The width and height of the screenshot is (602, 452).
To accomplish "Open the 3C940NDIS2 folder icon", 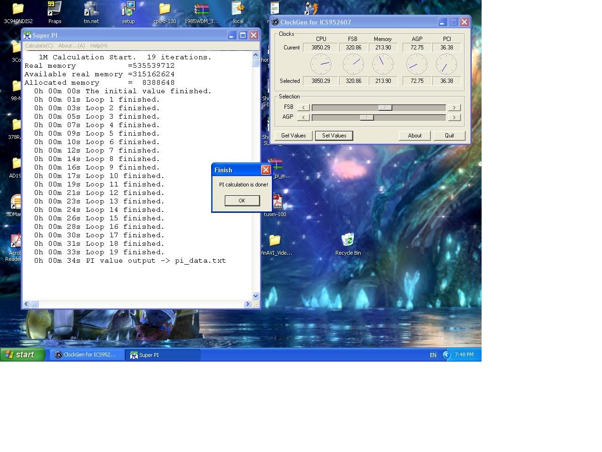I will (x=18, y=9).
